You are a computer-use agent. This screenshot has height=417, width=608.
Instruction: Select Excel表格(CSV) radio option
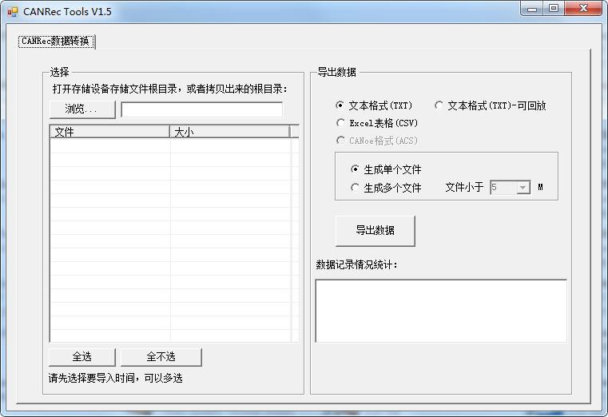click(x=341, y=123)
